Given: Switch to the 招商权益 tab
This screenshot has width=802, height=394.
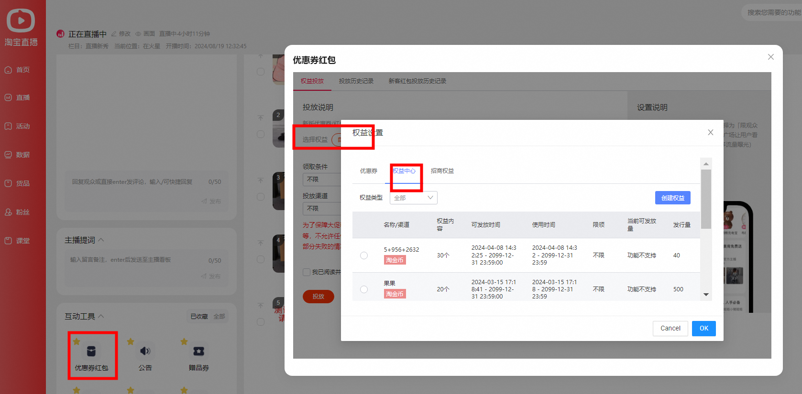Looking at the screenshot, I should [x=442, y=171].
